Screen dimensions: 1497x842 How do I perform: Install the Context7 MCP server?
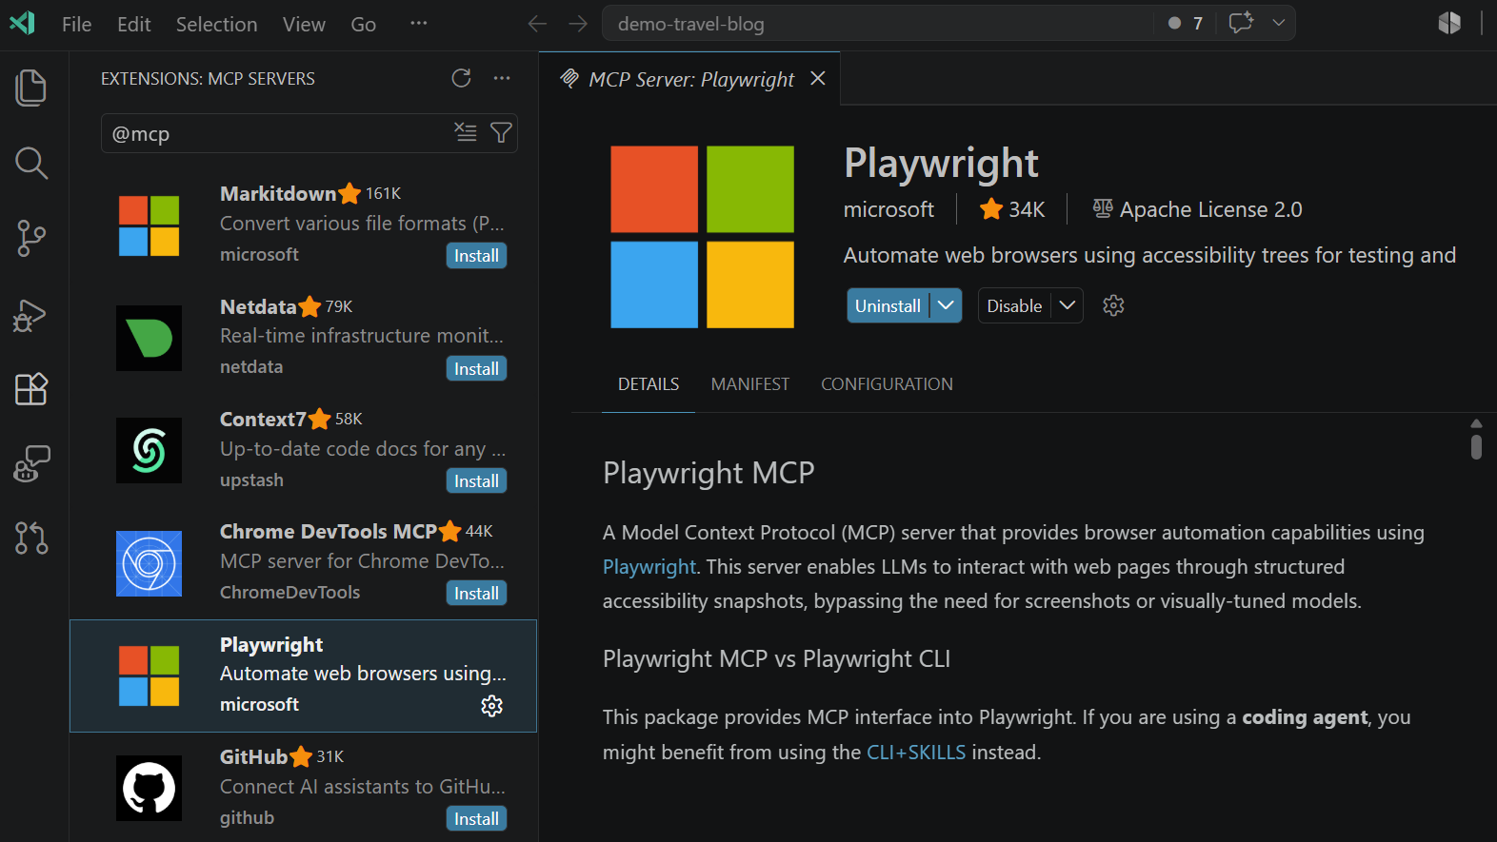[476, 481]
